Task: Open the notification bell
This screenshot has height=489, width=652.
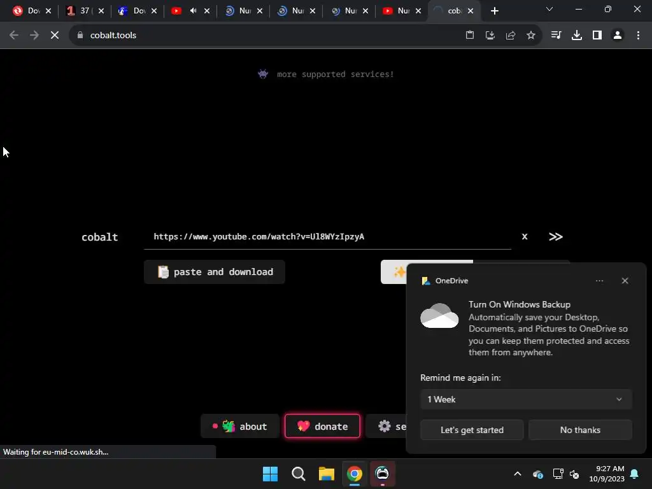Action: [x=635, y=474]
